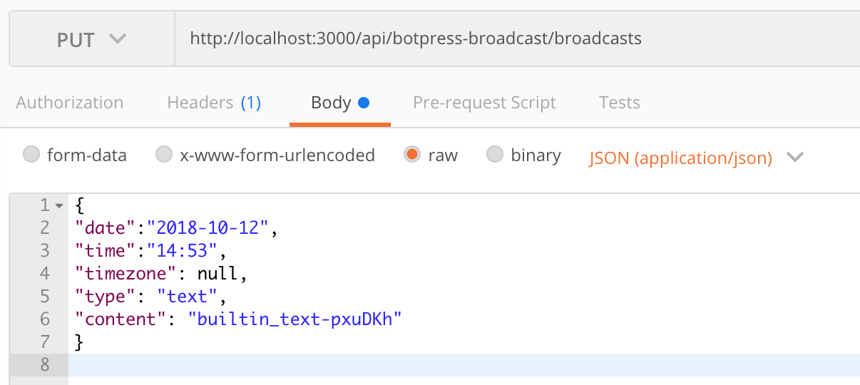This screenshot has width=860, height=385.
Task: Click the "date" key on line 2
Action: click(105, 228)
